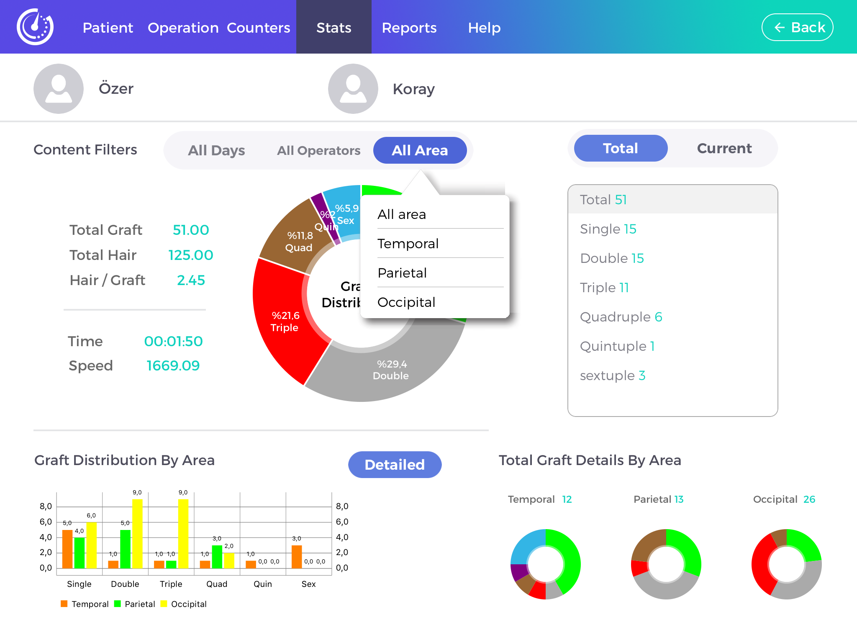Switch to the Current toggle view
Screen dimensions: 857x643
724,149
